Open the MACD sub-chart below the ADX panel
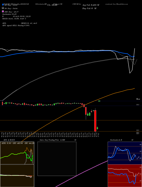This screenshot has height=187, width=142. click(x=17, y=176)
